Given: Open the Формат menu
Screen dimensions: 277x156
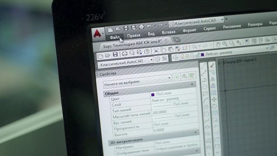Looking at the screenshot, I should 190,30.
